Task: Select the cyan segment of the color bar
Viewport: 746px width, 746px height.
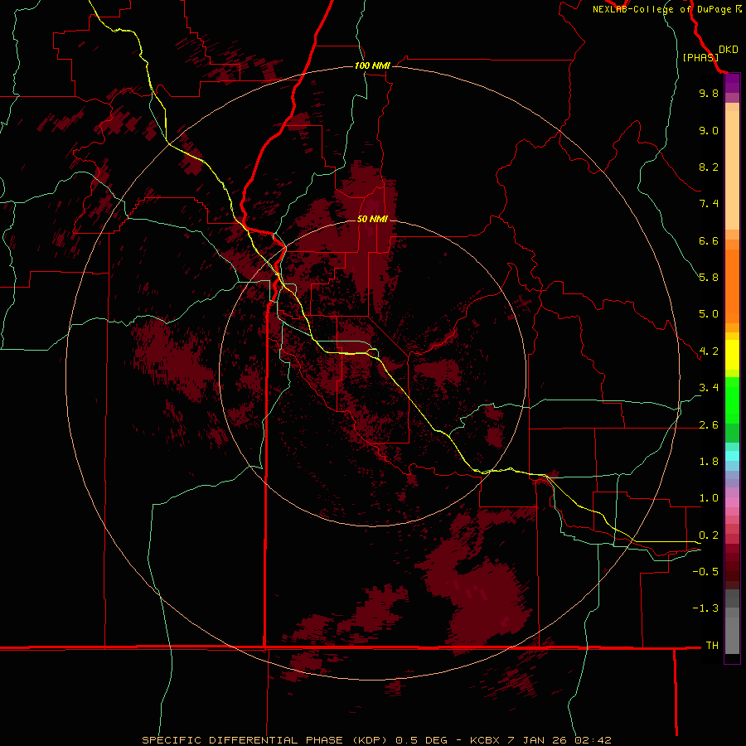Action: pyautogui.click(x=732, y=456)
